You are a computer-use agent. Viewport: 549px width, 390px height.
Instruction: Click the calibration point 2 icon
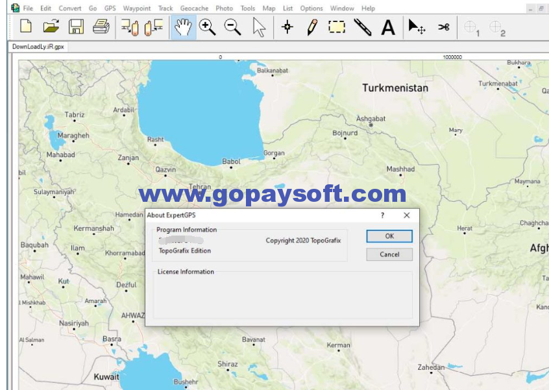(x=497, y=28)
